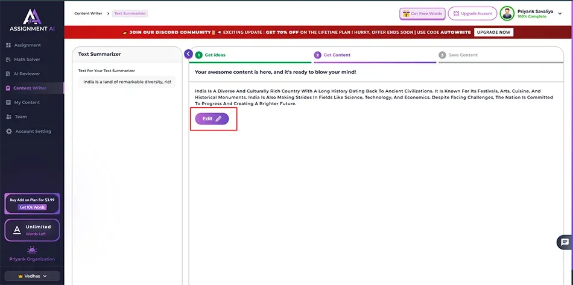573x285 pixels.
Task: Open the chat support icon
Action: pyautogui.click(x=564, y=242)
